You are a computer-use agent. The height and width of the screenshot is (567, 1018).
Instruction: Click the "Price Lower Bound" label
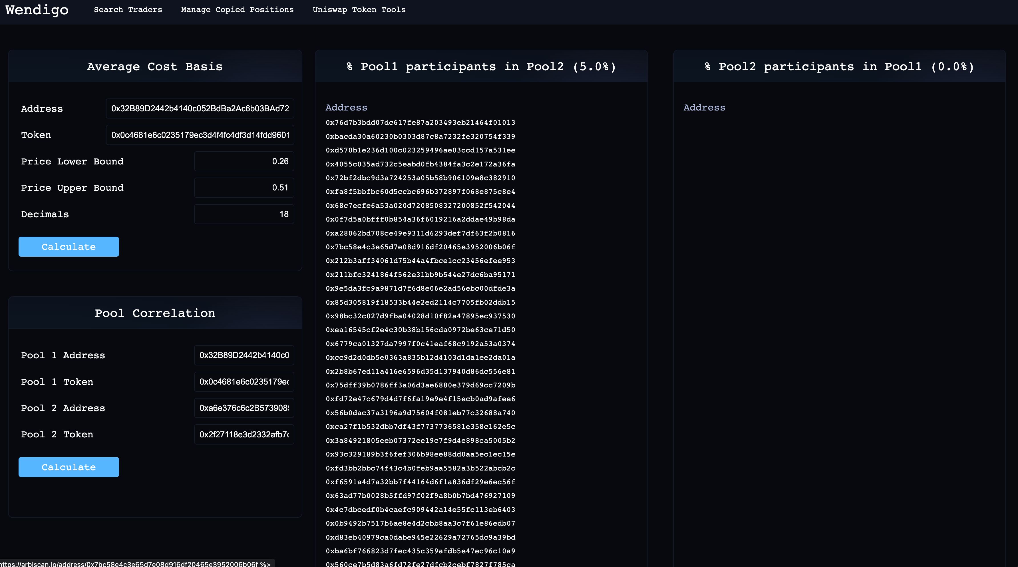(x=72, y=162)
